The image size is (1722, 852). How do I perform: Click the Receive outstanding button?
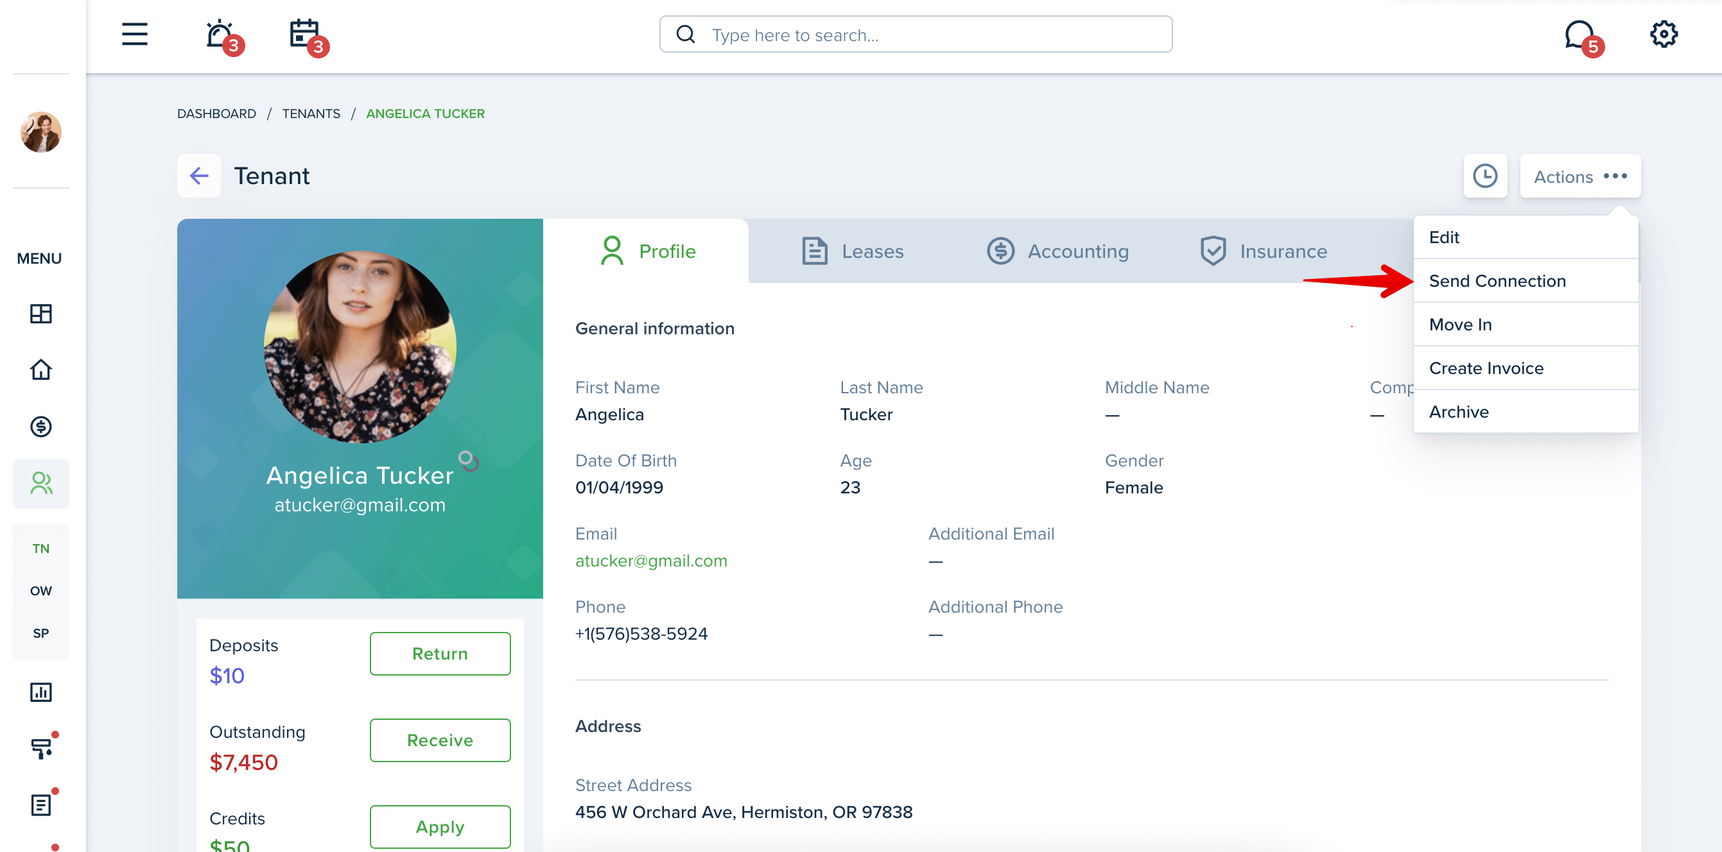pos(440,740)
